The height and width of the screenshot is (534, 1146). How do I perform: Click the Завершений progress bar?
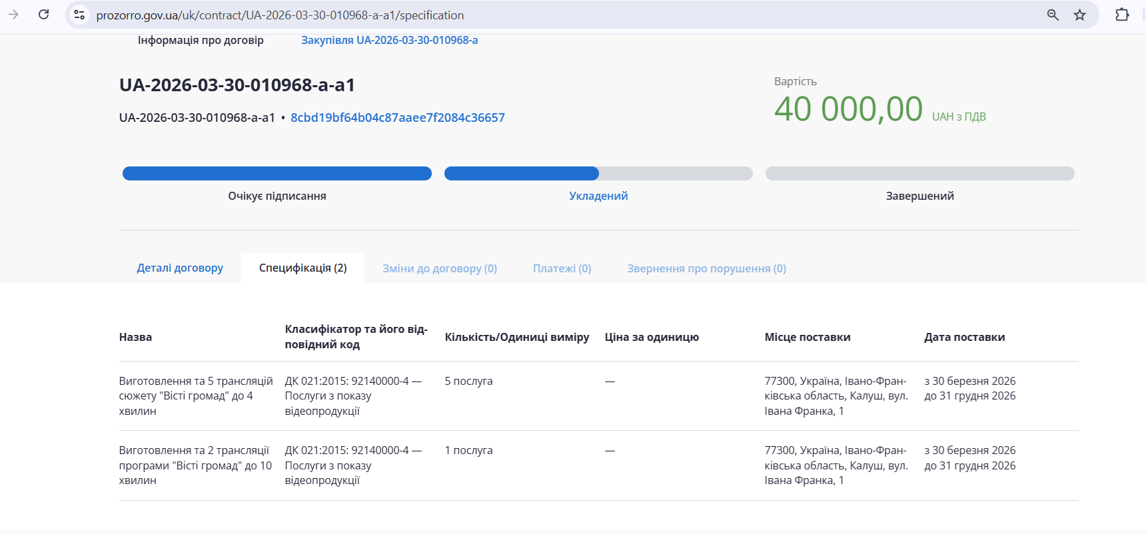point(919,174)
